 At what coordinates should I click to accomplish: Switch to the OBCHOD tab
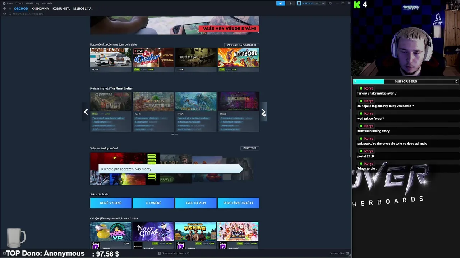[x=21, y=9]
